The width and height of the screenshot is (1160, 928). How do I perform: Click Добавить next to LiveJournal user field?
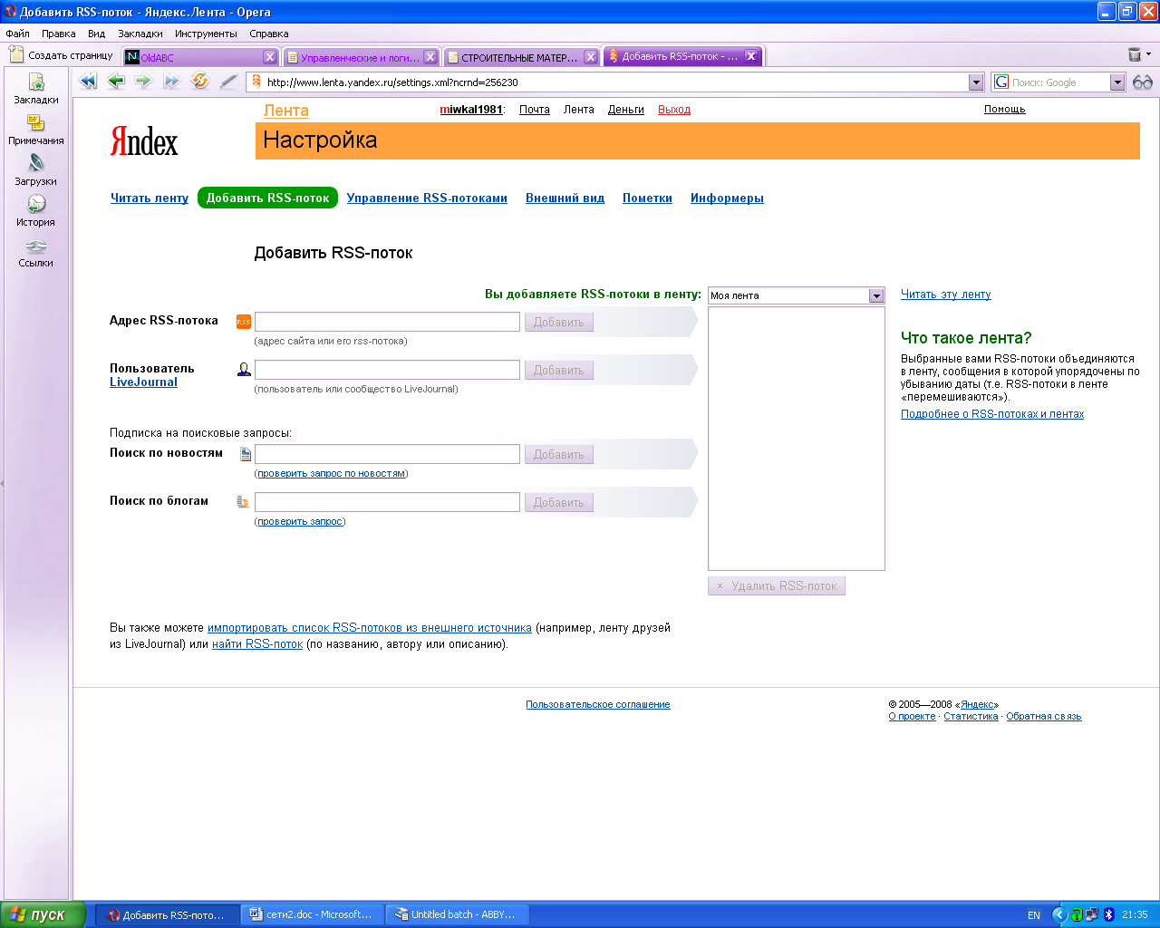[559, 370]
